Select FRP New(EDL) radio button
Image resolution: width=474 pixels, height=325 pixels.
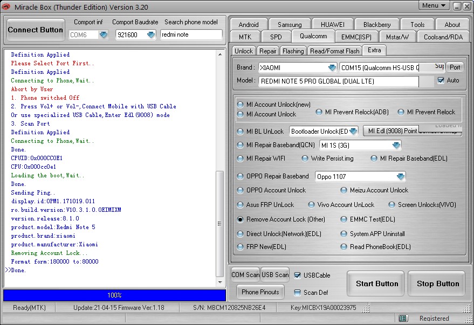tap(241, 247)
